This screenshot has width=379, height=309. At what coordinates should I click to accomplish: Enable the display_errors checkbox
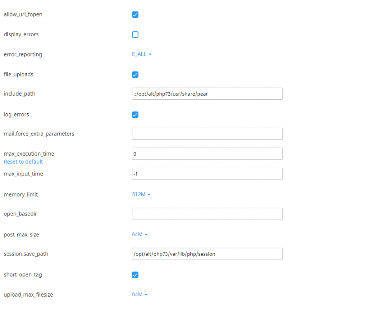point(135,35)
